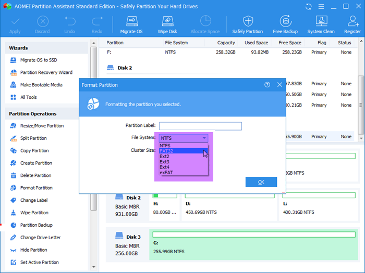Select Resize/Move Partition operation
This screenshot has height=273, width=365.
point(42,126)
